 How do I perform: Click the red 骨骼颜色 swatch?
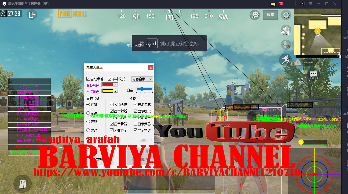(108, 85)
